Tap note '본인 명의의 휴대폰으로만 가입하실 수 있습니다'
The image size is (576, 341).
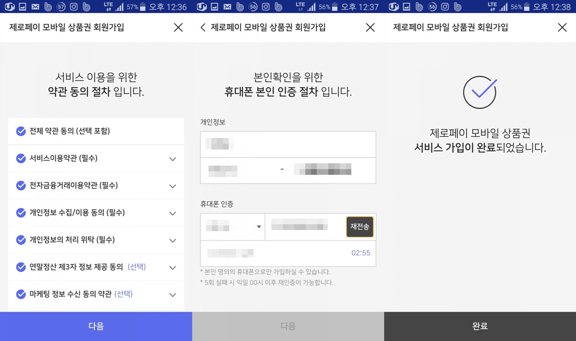pos(265,272)
